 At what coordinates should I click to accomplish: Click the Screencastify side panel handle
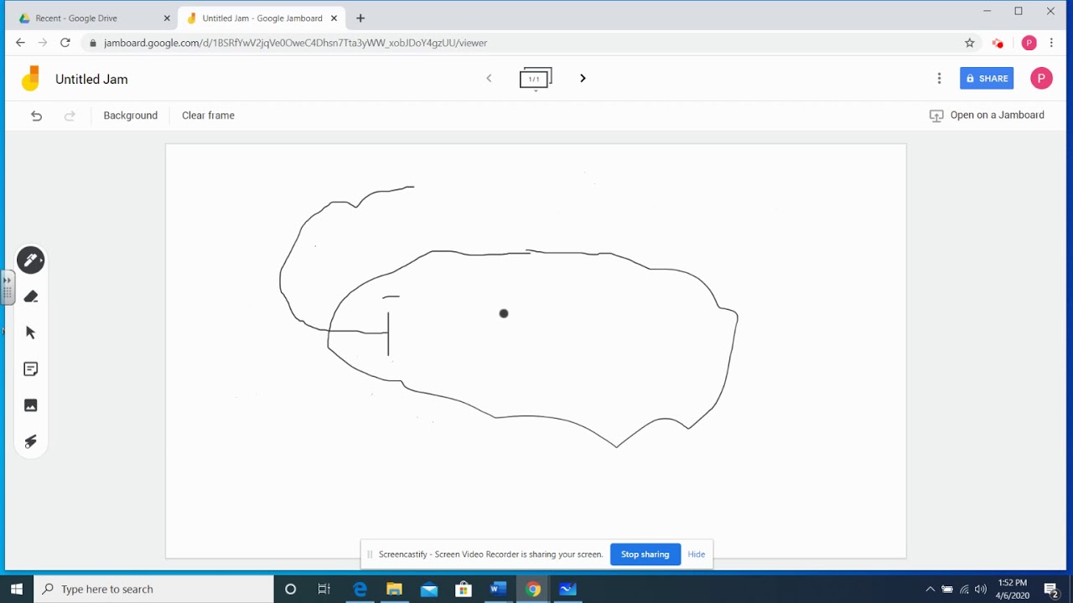click(8, 287)
